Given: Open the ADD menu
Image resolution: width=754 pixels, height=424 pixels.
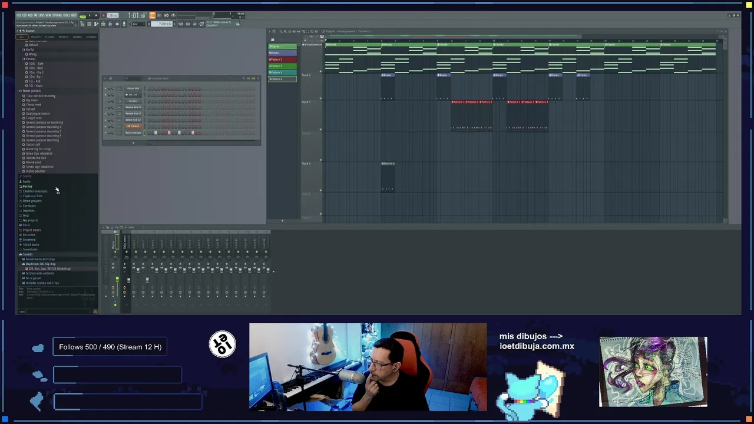Looking at the screenshot, I should pos(31,15).
